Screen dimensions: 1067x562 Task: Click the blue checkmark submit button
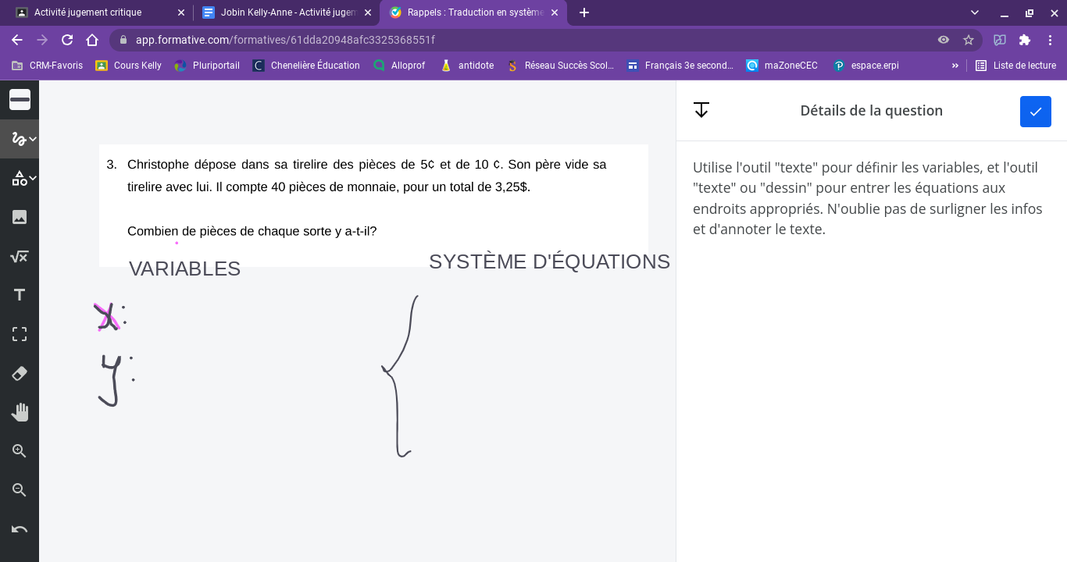click(x=1035, y=112)
